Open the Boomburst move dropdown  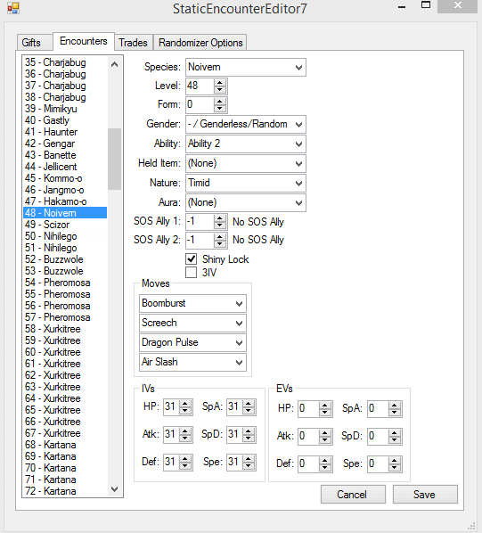pyautogui.click(x=192, y=303)
